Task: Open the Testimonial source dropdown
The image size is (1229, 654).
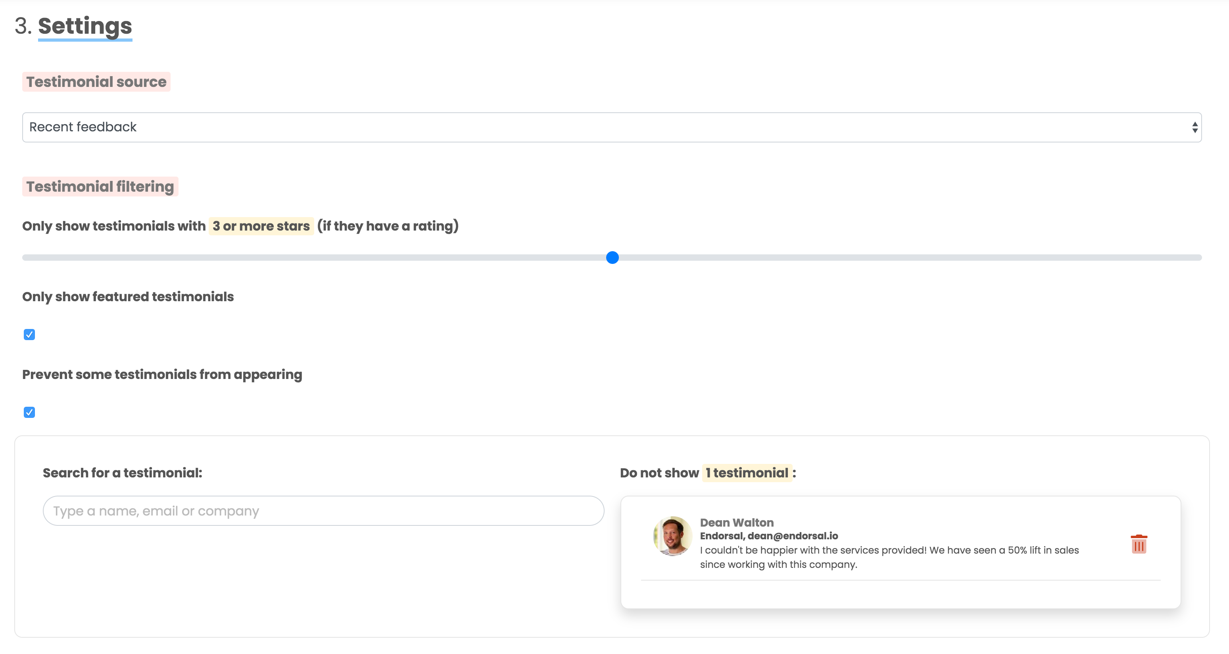Action: pyautogui.click(x=612, y=127)
